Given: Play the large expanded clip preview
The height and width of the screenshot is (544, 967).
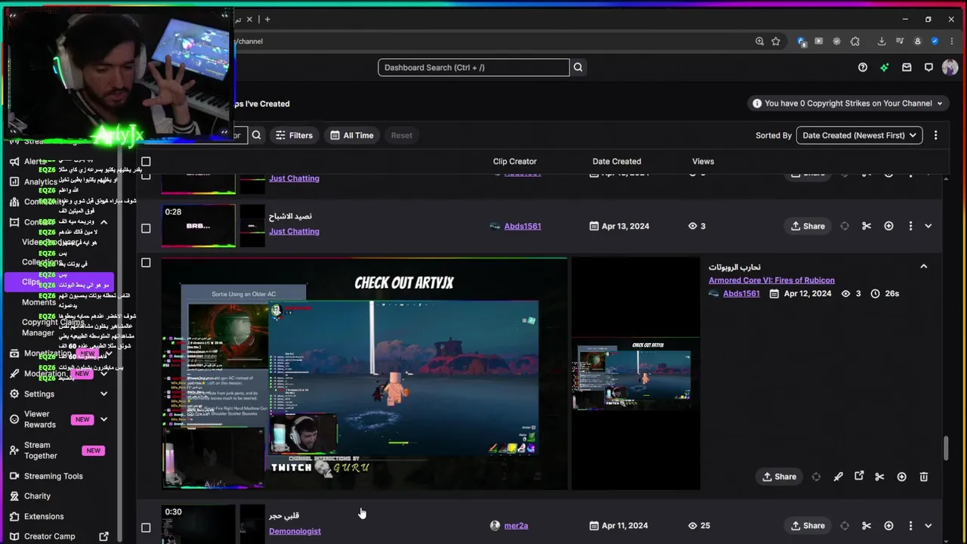Looking at the screenshot, I should tap(364, 374).
